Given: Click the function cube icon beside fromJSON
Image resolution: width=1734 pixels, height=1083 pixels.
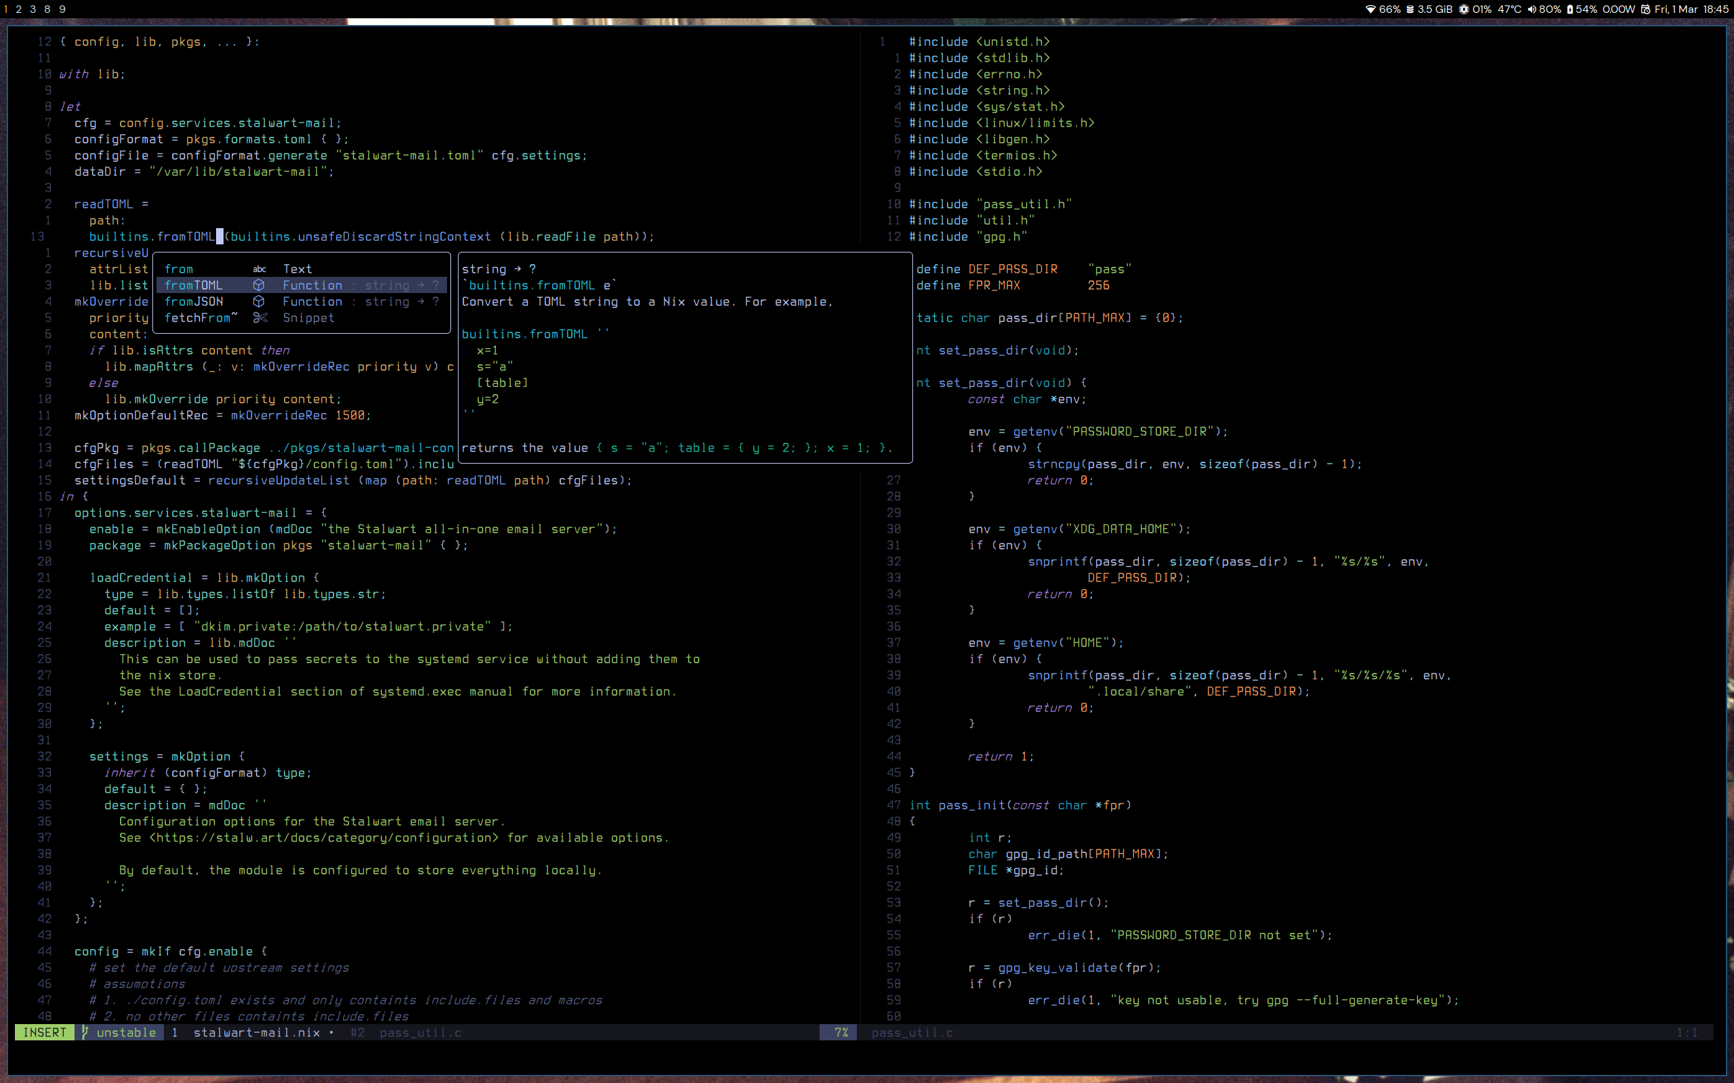Looking at the screenshot, I should pos(259,302).
